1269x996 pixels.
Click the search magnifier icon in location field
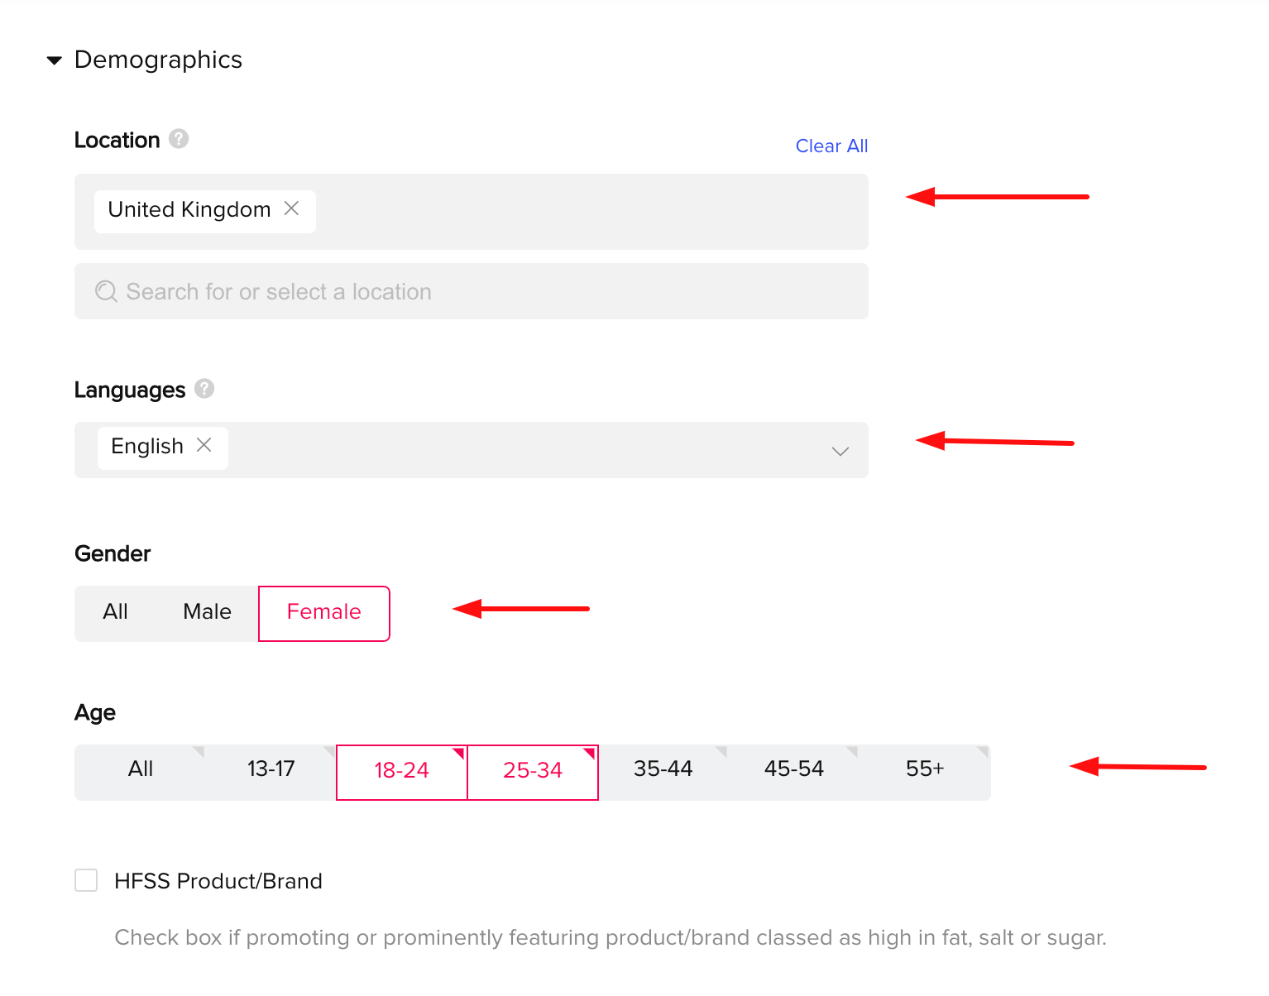point(106,291)
